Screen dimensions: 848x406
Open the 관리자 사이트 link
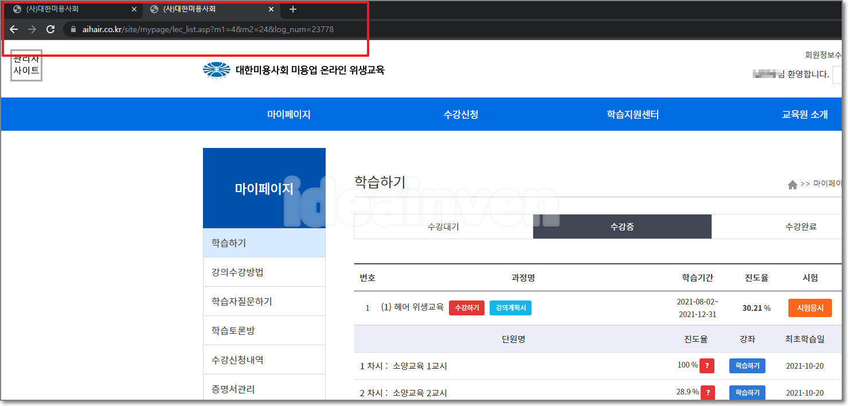[26, 65]
